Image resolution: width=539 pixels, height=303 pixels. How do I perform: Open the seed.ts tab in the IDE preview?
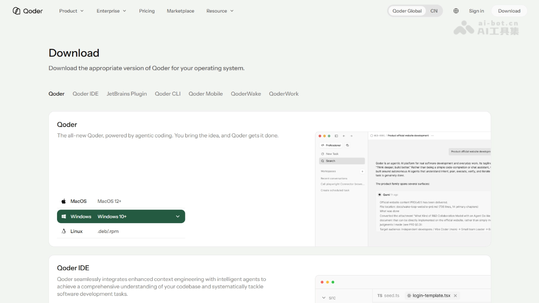pos(388,295)
